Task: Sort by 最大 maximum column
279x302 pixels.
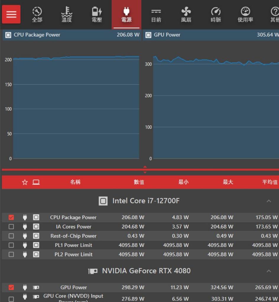Action: click(228, 182)
